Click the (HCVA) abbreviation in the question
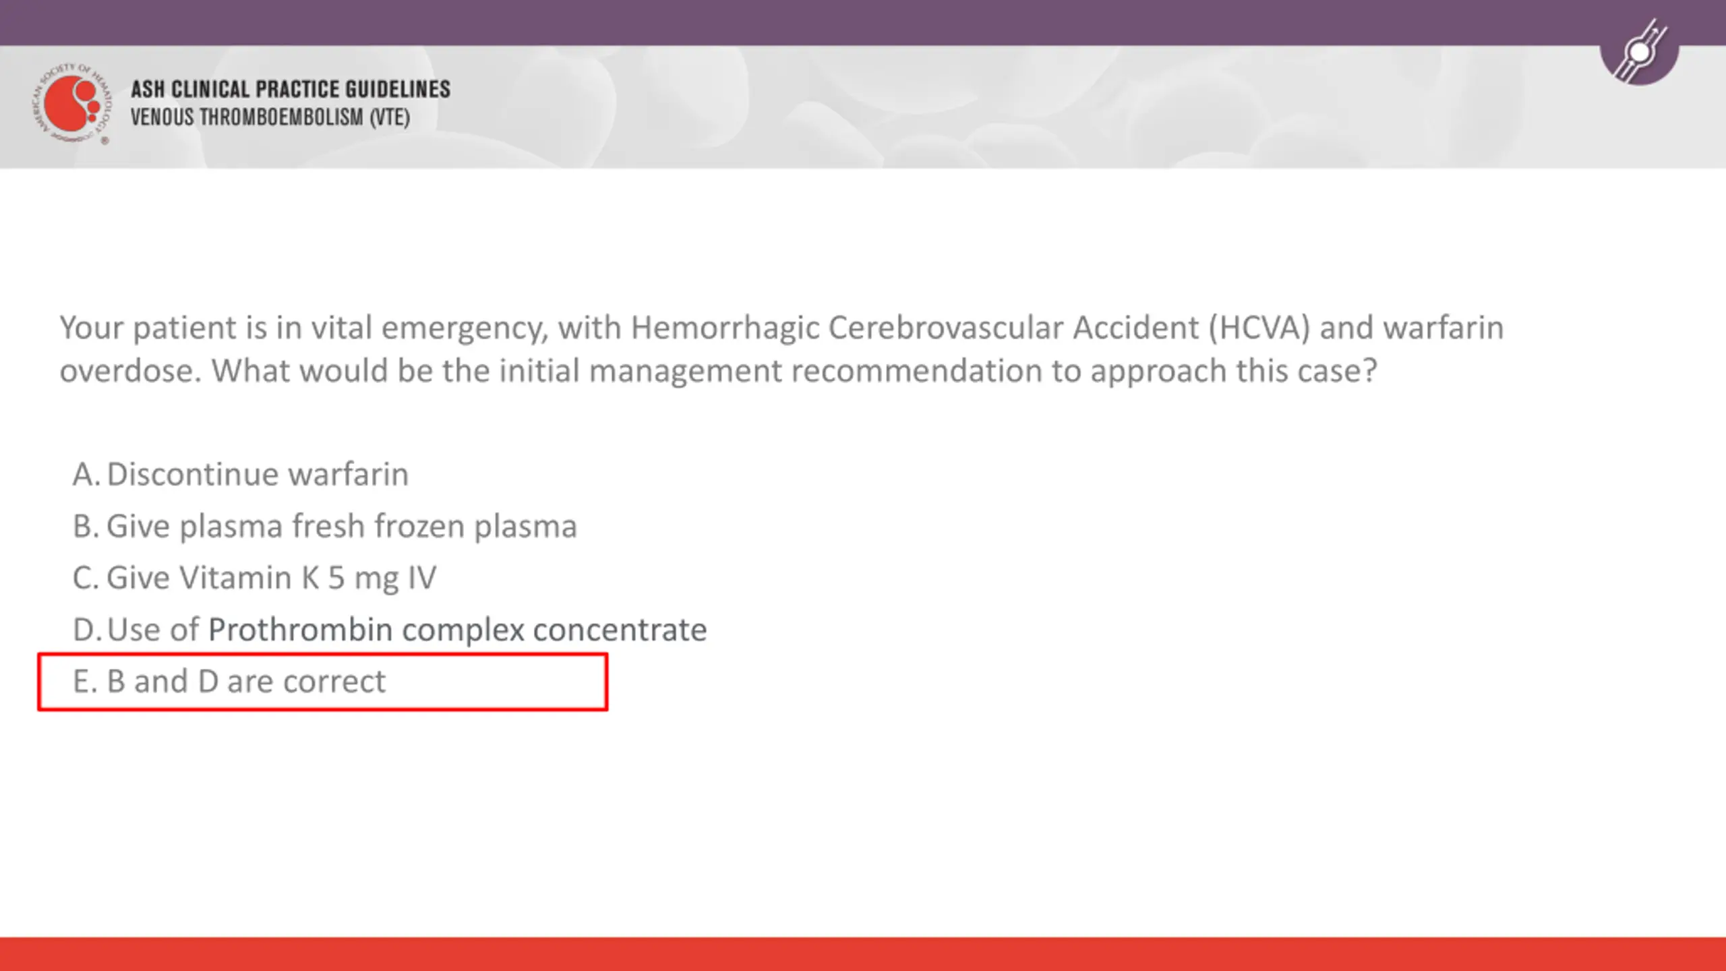This screenshot has height=971, width=1726. click(1259, 328)
